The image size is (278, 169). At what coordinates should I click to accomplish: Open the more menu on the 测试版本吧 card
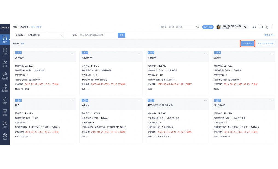272,101
